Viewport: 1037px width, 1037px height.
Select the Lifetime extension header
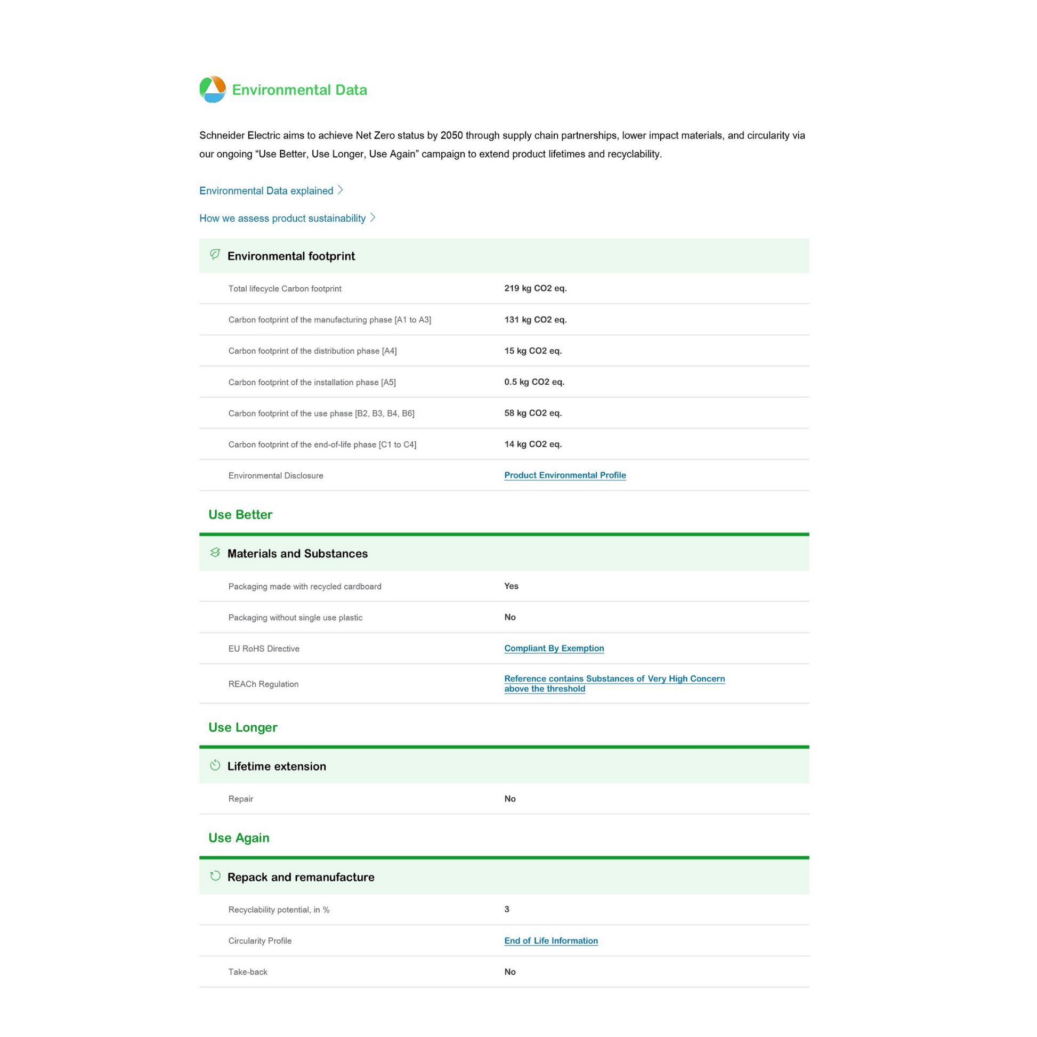[504, 766]
